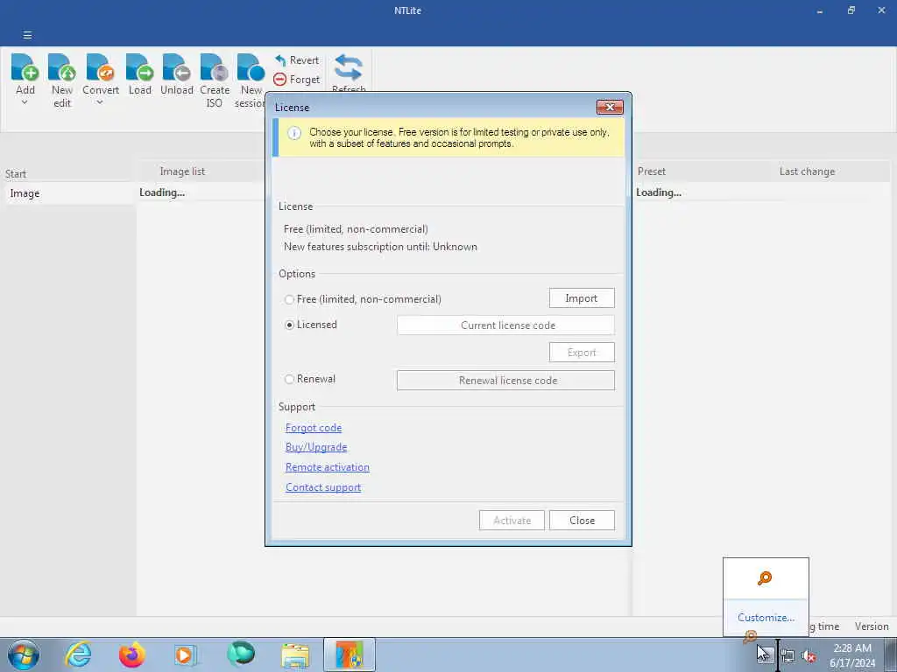The width and height of the screenshot is (897, 672).
Task: Open Windows Explorer from taskbar
Action: [295, 655]
